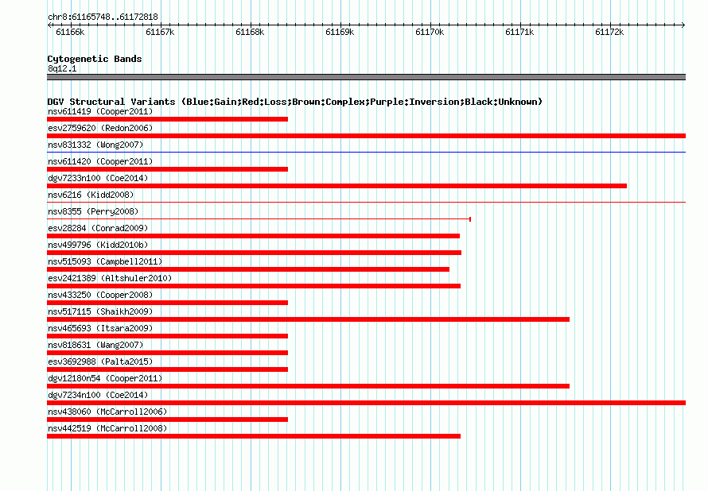Click the red bar under nsv515093
The width and height of the screenshot is (708, 491).
point(248,269)
